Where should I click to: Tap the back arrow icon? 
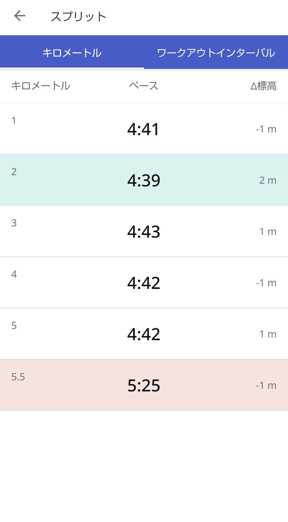pyautogui.click(x=20, y=16)
